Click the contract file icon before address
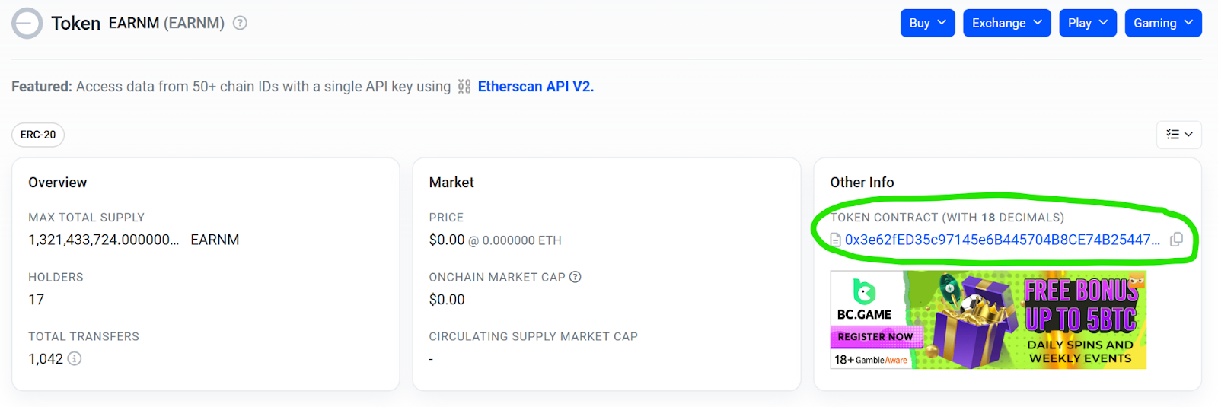1218x407 pixels. tap(836, 240)
